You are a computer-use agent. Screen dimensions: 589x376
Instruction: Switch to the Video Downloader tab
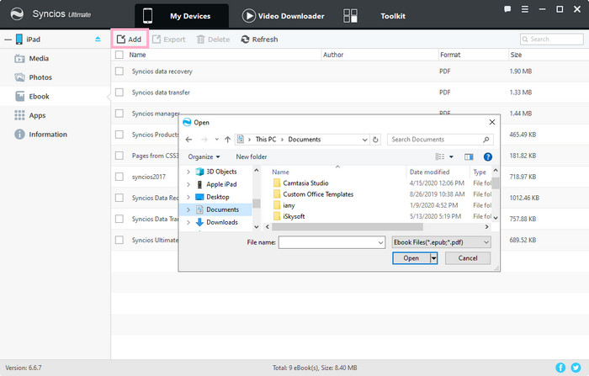283,16
